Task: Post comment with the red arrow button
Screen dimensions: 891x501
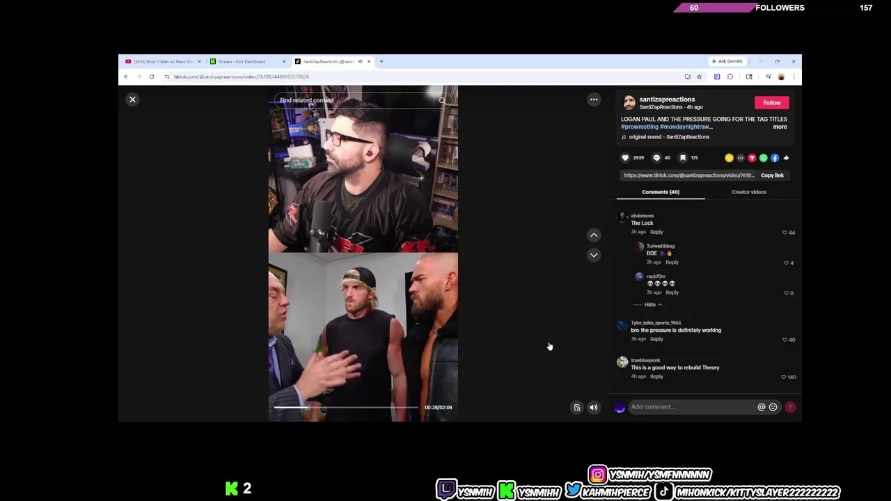Action: point(790,407)
